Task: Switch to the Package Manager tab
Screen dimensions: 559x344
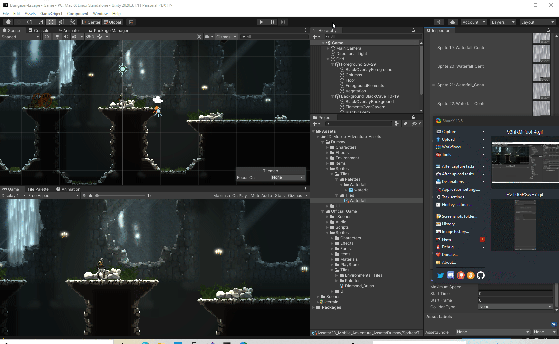Action: 108,30
